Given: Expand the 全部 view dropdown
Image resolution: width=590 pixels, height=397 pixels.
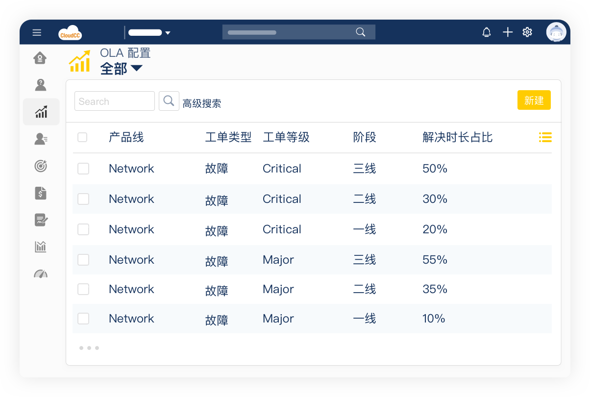Looking at the screenshot, I should coord(136,69).
